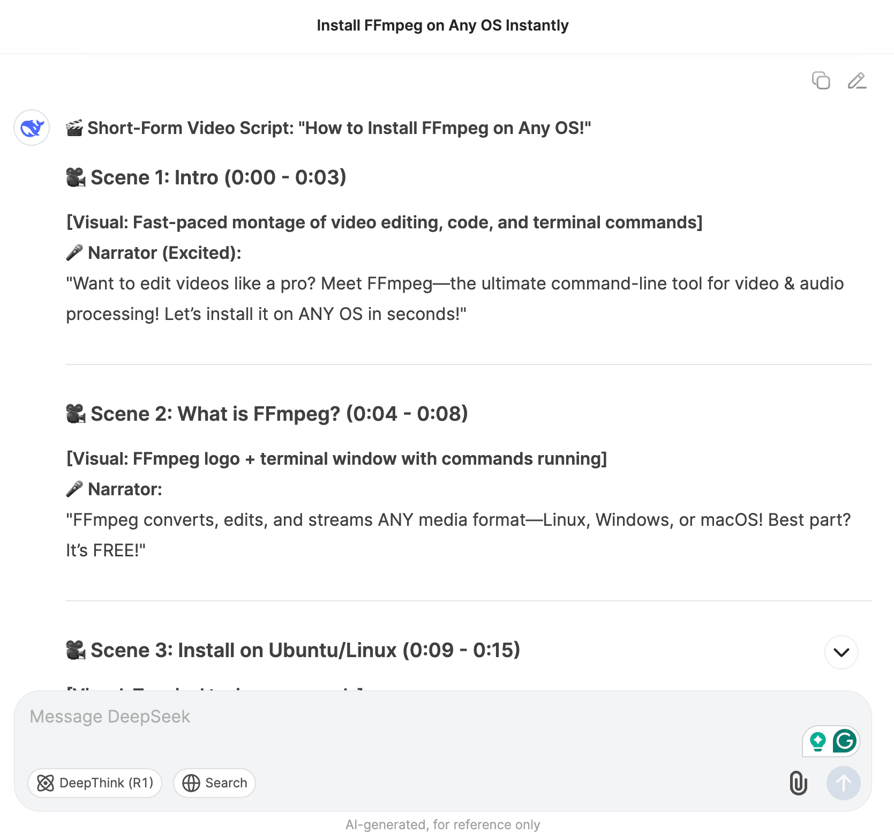Attach a file with the paperclip icon
The width and height of the screenshot is (894, 834).
pyautogui.click(x=798, y=783)
